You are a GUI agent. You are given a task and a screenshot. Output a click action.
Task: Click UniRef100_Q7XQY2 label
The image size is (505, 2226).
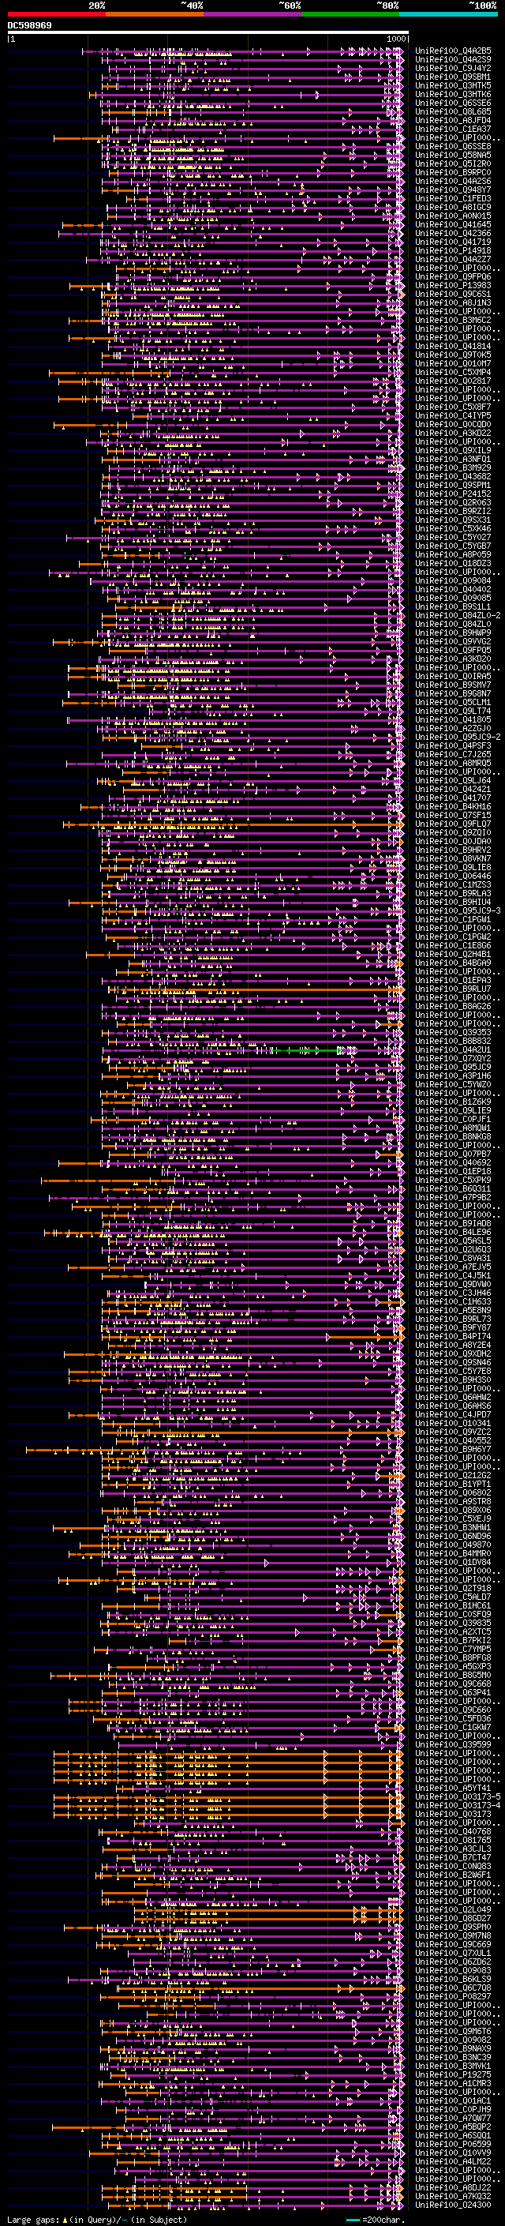click(453, 1059)
